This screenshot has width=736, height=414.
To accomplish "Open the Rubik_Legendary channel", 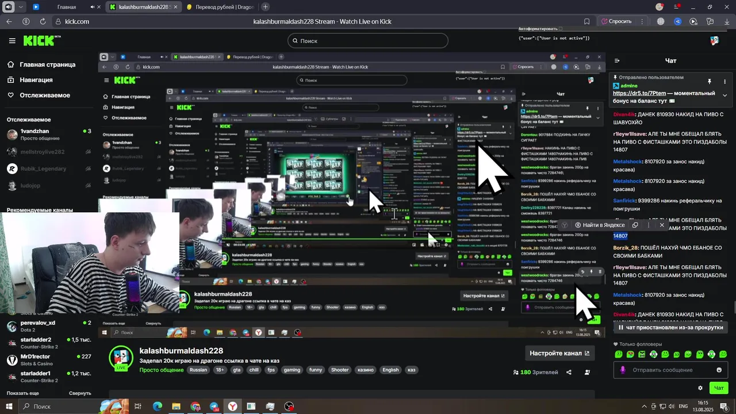I will click(49, 168).
